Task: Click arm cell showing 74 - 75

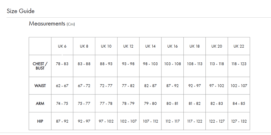Action: (62, 104)
